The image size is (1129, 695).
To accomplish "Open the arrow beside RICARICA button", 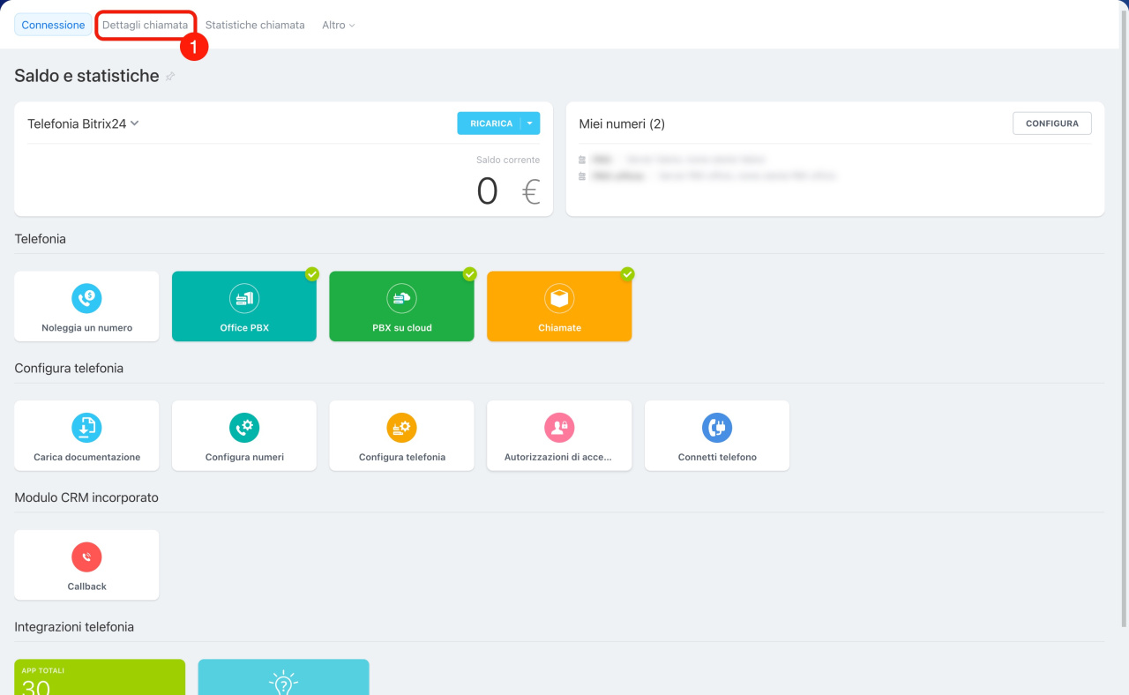I will 530,123.
